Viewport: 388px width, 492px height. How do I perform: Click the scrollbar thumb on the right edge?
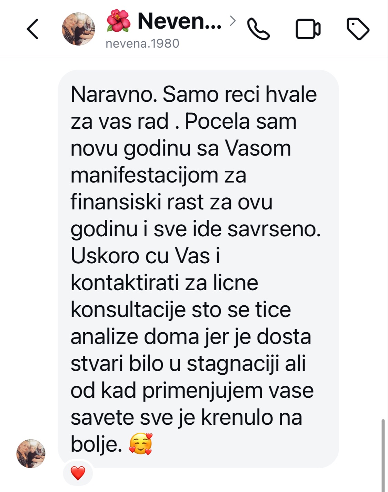coord(383,455)
